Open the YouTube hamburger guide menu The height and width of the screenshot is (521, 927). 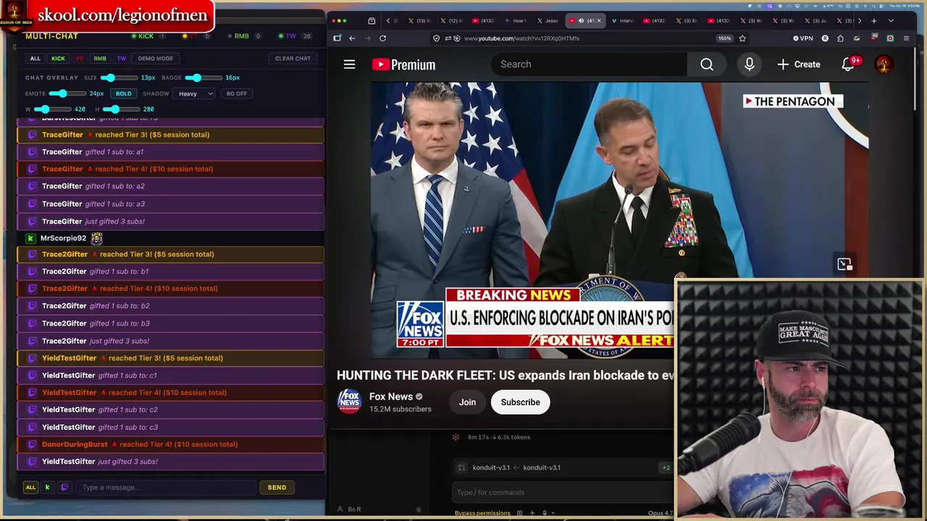click(349, 64)
